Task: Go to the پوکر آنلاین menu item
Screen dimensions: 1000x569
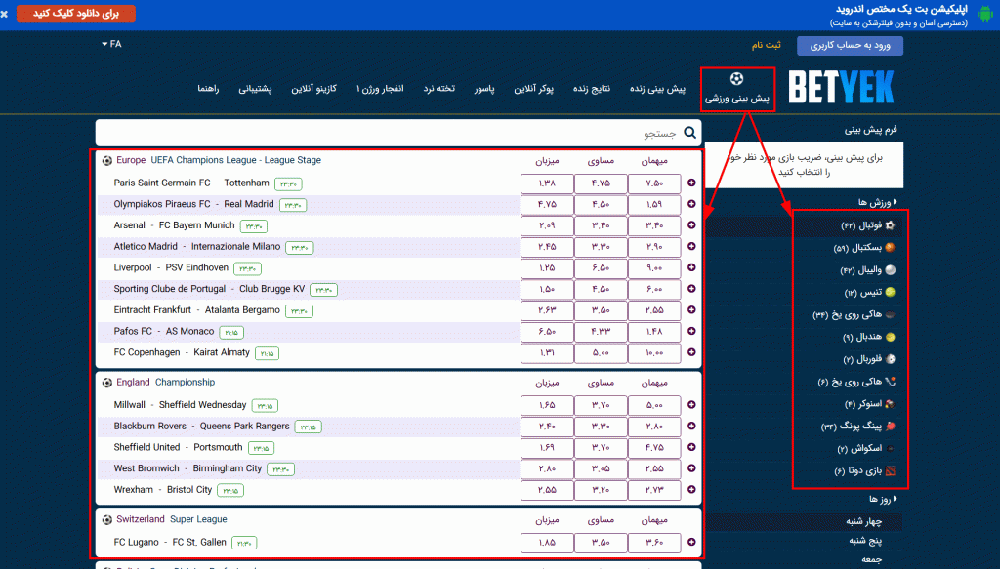Action: tap(533, 89)
